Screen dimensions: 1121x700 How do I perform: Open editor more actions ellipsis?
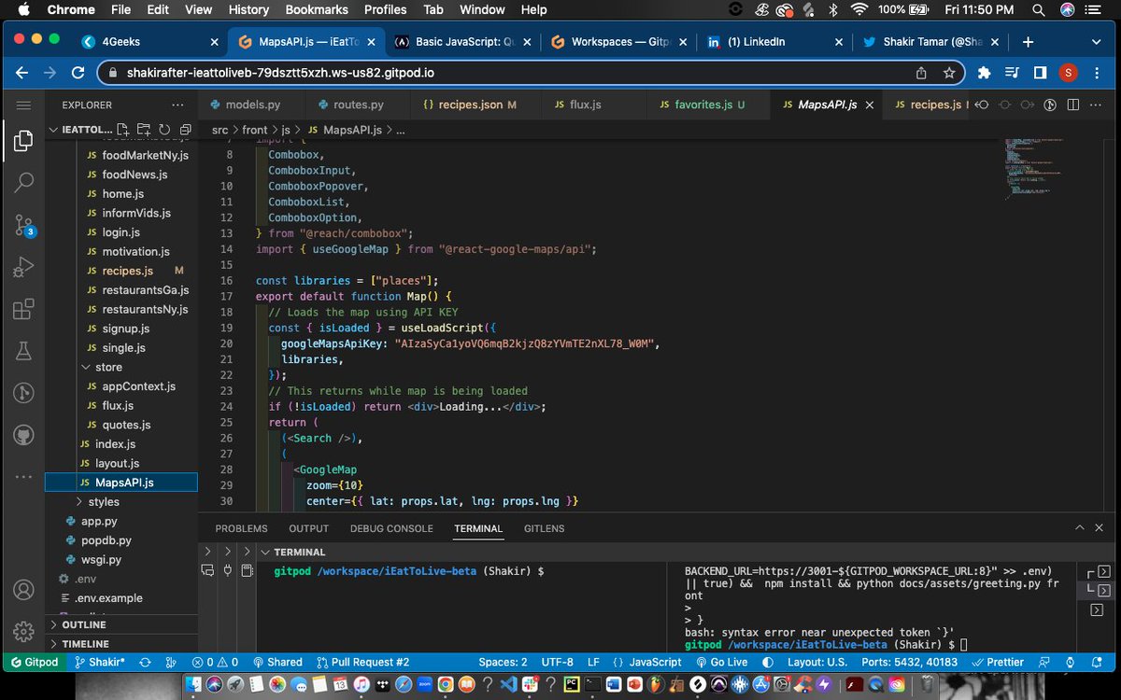click(1097, 105)
